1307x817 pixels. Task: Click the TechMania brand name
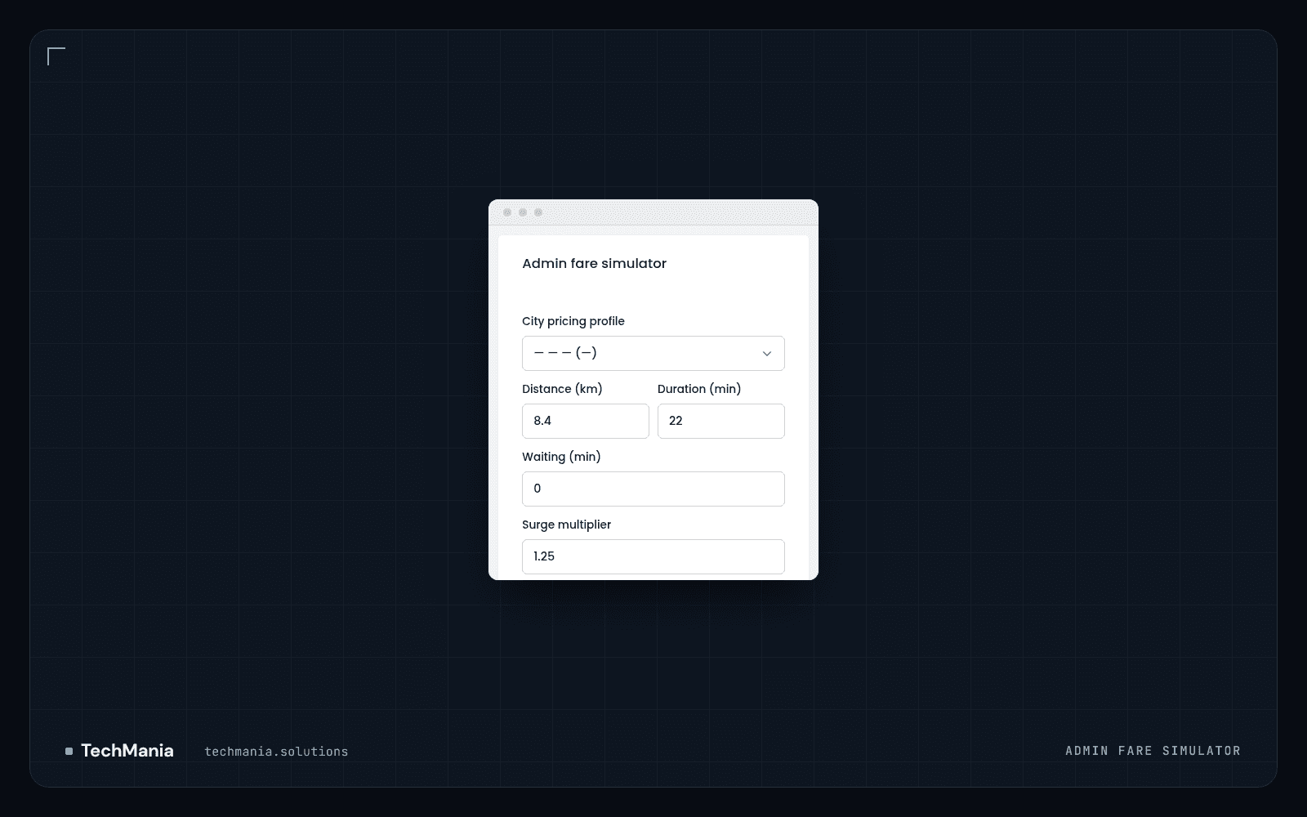[x=127, y=751]
